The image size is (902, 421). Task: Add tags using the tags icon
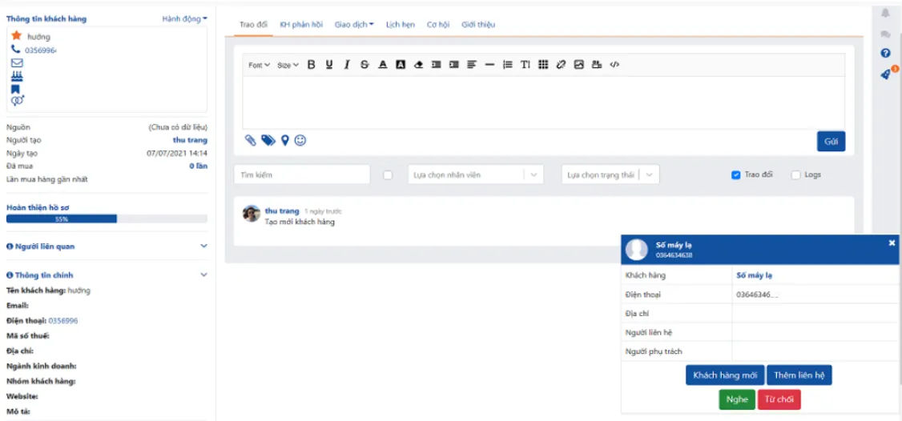[x=268, y=140]
